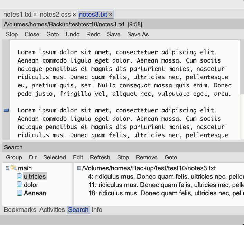The height and width of the screenshot is (225, 244).
Task: Click the dolor document icon
Action: click(19, 185)
